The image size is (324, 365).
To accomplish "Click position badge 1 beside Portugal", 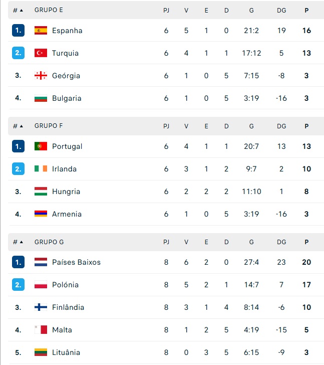I will (x=18, y=146).
